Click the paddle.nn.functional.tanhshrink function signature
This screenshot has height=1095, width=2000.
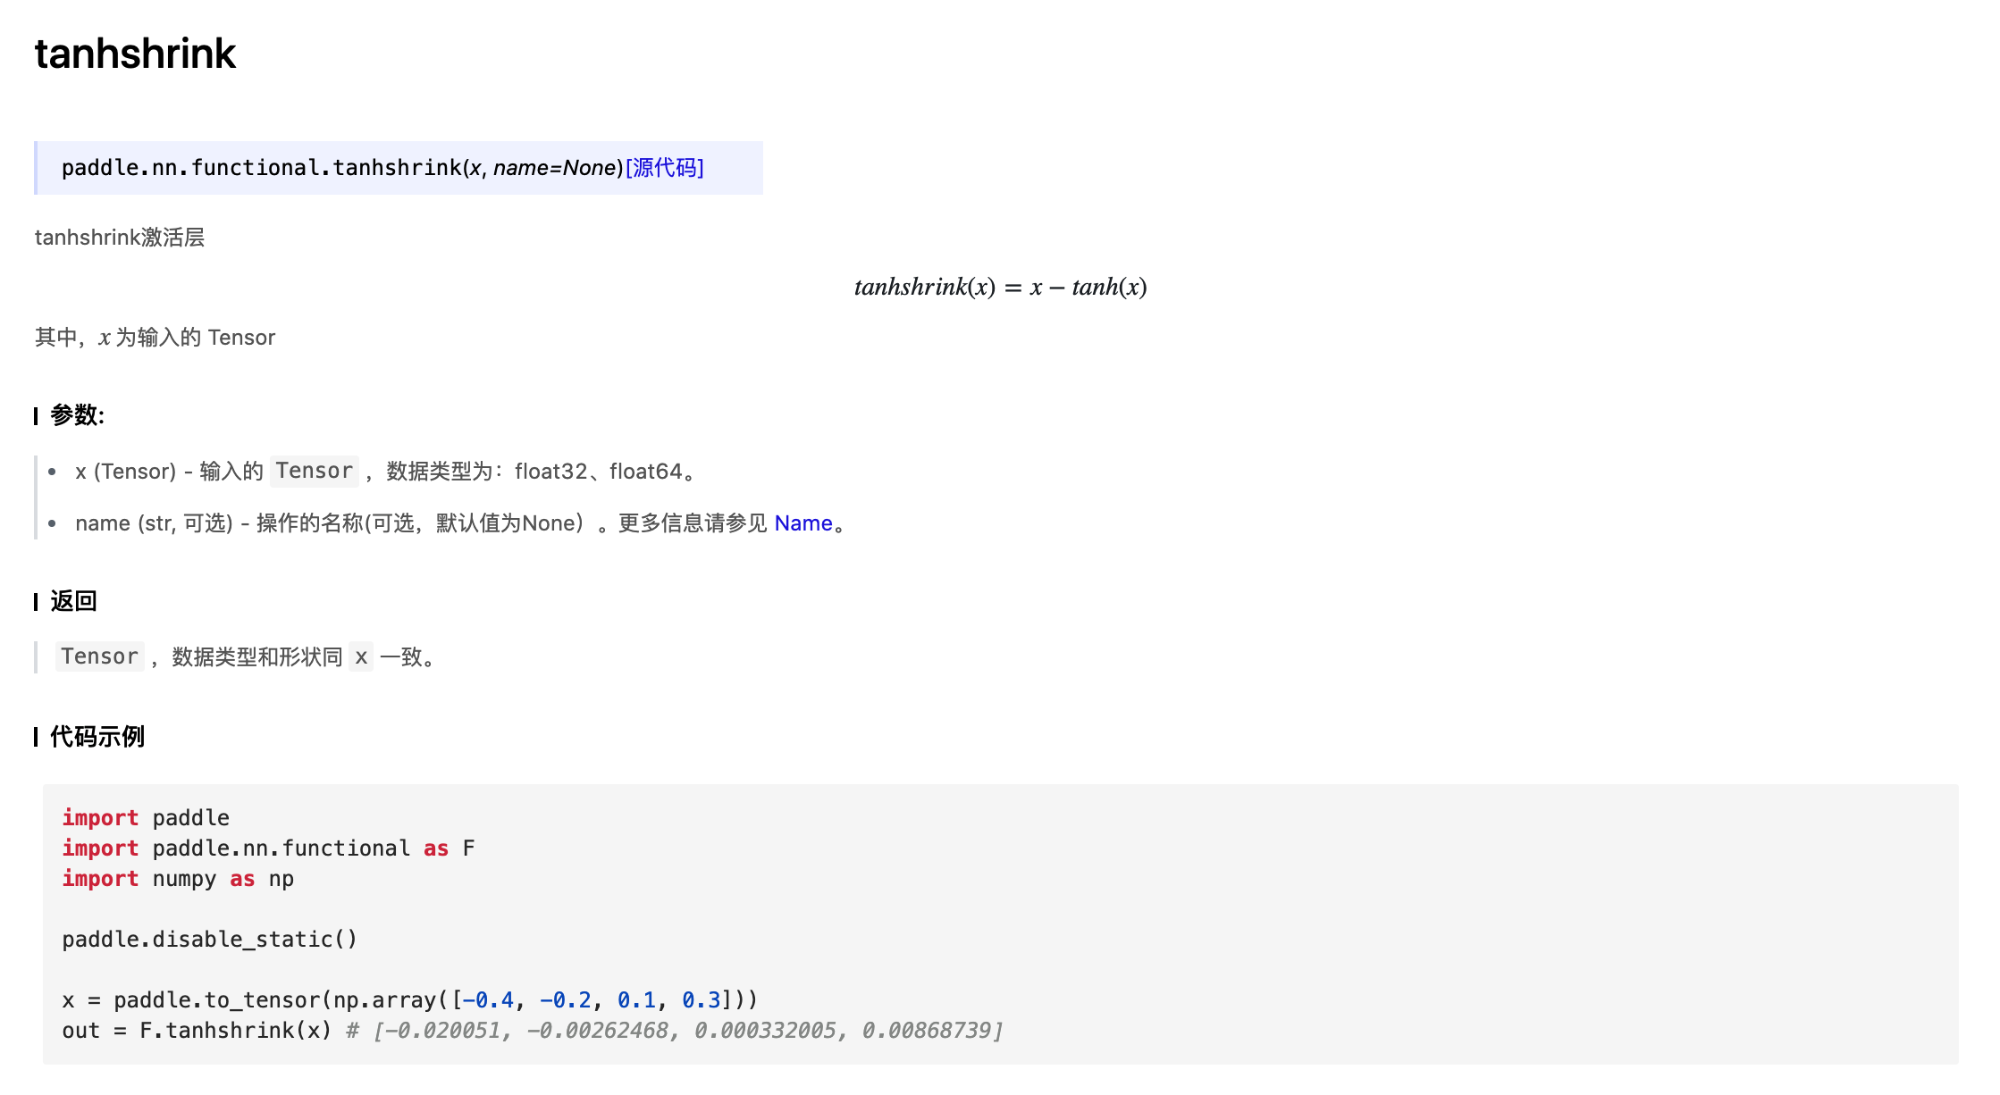tap(340, 168)
